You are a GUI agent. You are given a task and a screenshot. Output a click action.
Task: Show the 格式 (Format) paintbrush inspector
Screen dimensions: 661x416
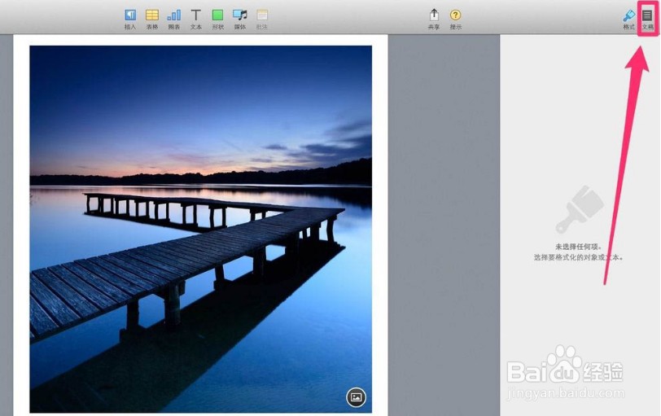(x=629, y=20)
